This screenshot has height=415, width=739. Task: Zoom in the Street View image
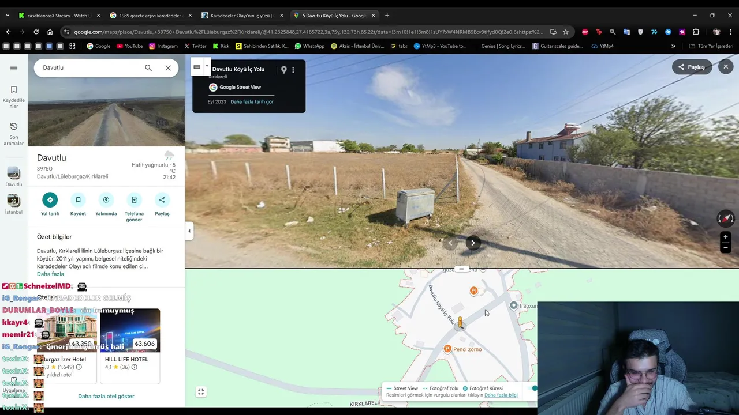(x=726, y=237)
